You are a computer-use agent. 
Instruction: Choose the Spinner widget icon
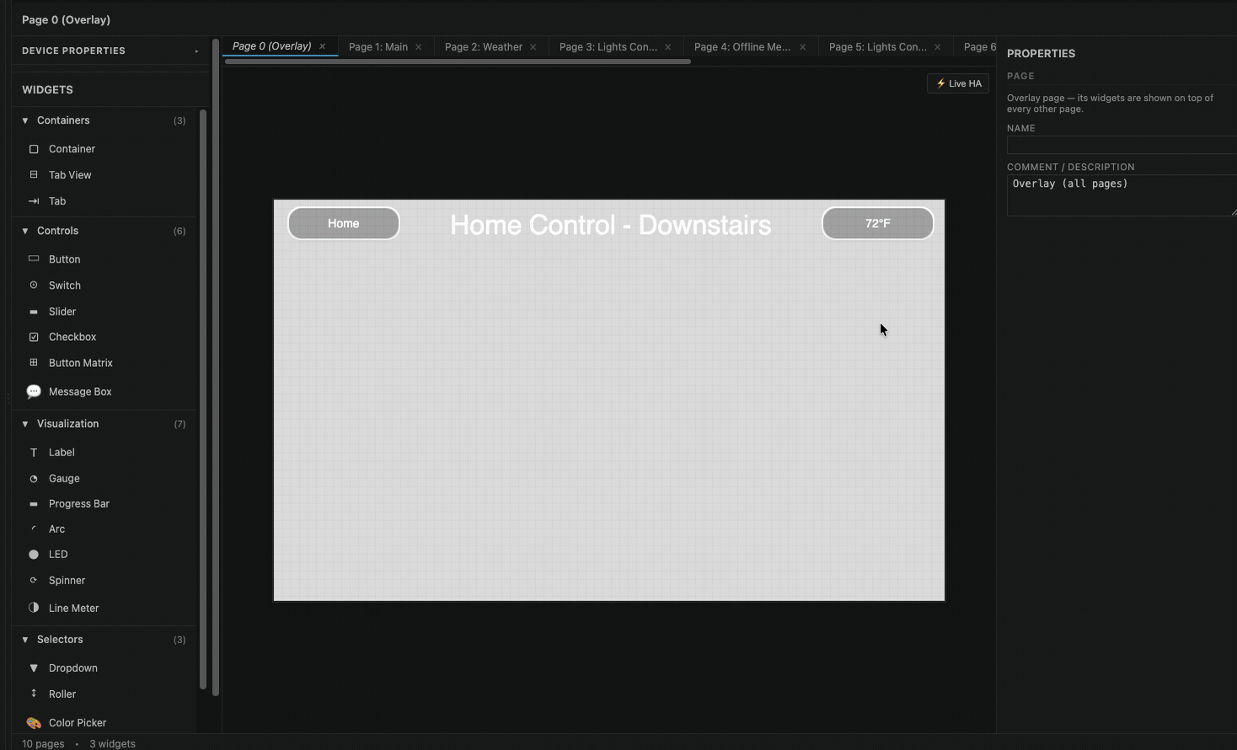(34, 580)
